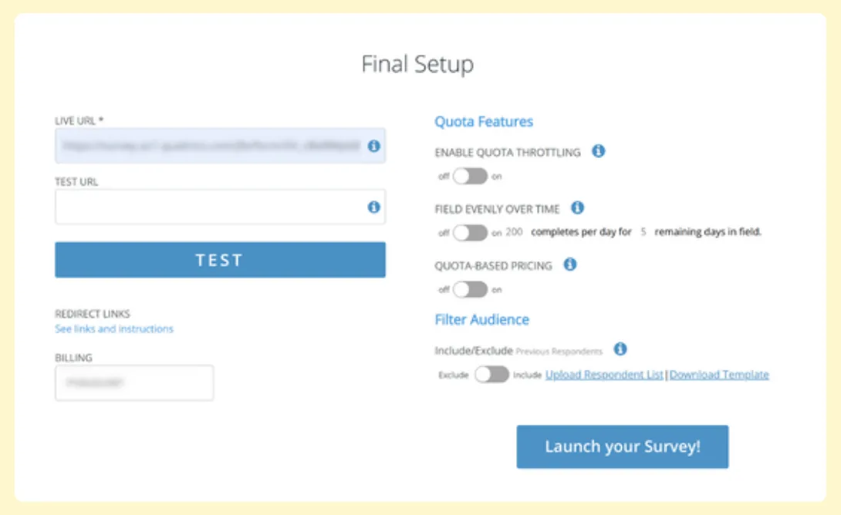
Task: Open the Enable Quota Throttling info tooltip
Action: [600, 152]
